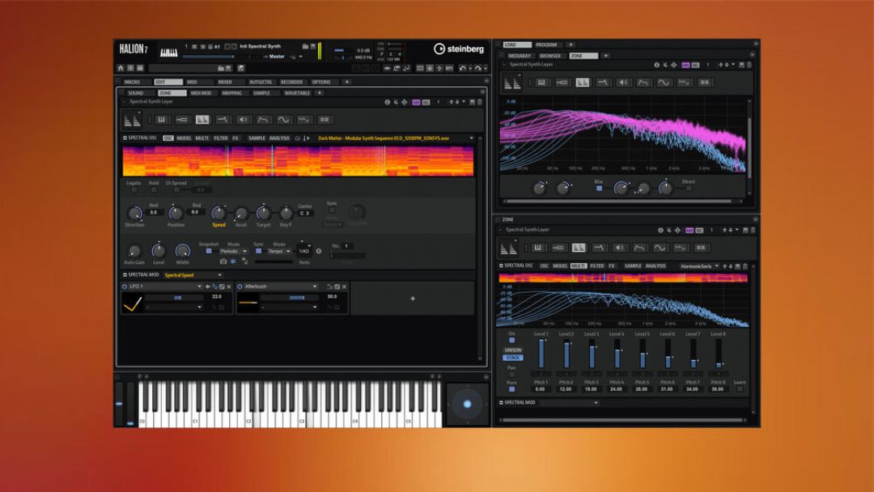Toggle the Sync switch beside Tempo mode
This screenshot has height=492, width=874.
[x=258, y=252]
